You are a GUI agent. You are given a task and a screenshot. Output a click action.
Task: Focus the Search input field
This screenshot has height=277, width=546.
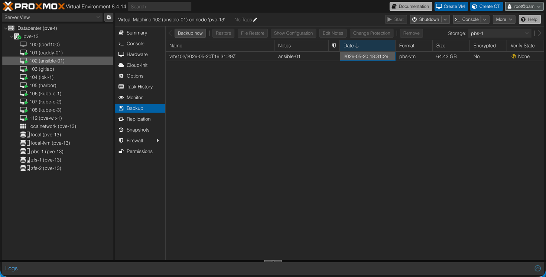[160, 6]
